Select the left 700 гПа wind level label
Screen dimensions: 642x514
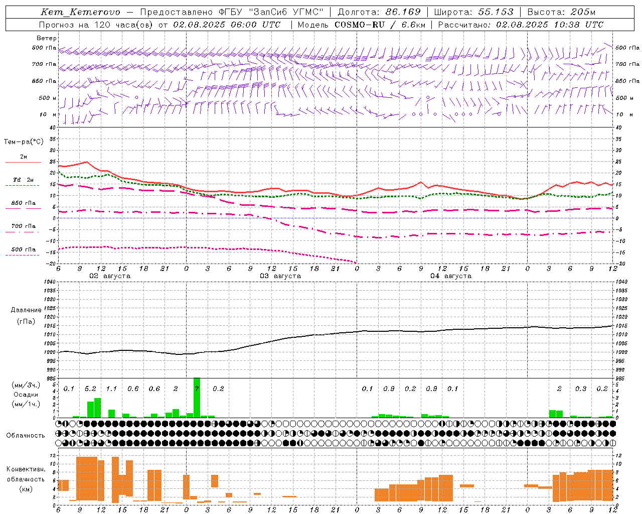[x=44, y=64]
